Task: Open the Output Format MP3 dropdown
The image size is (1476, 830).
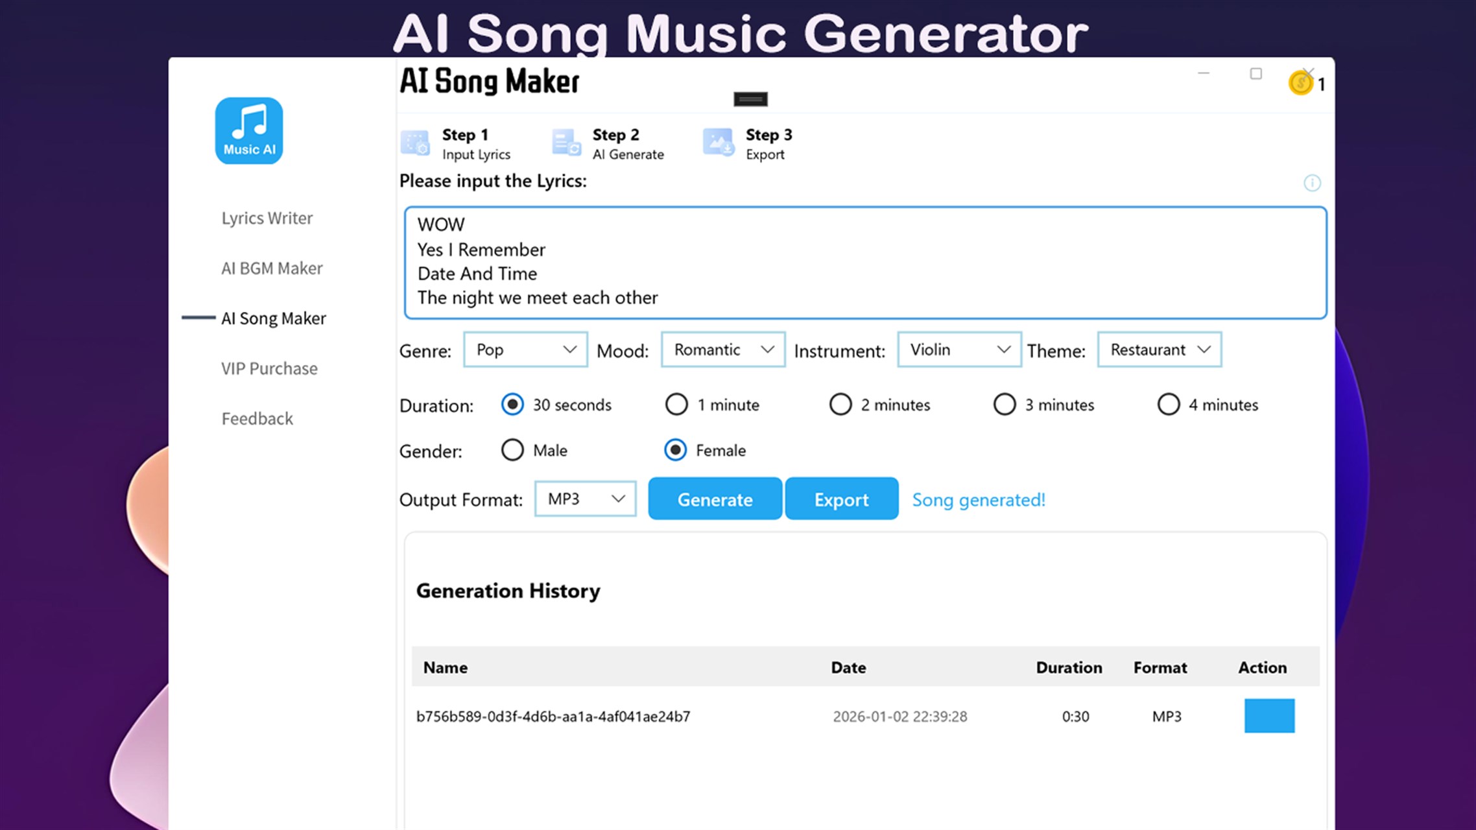Action: [585, 499]
